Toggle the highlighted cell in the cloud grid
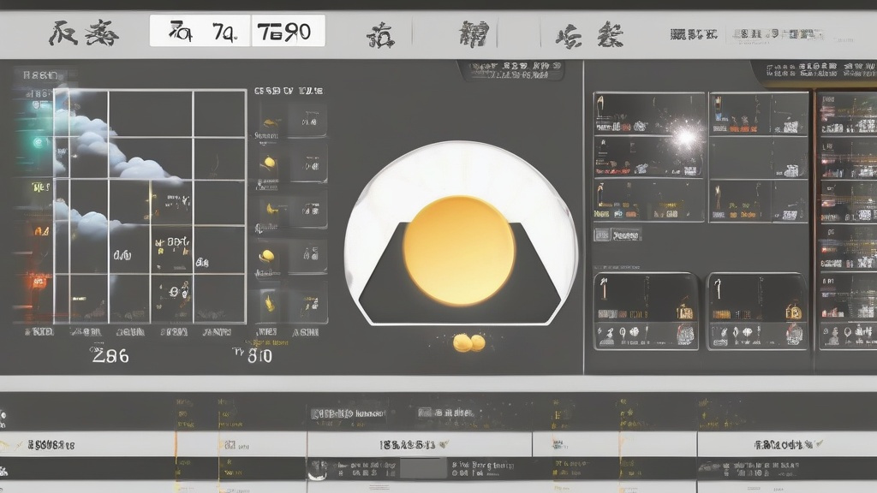This screenshot has width=877, height=493. [171, 248]
